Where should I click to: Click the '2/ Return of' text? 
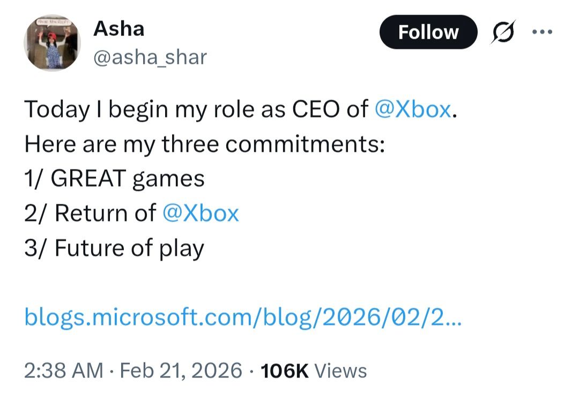pyautogui.click(x=90, y=213)
